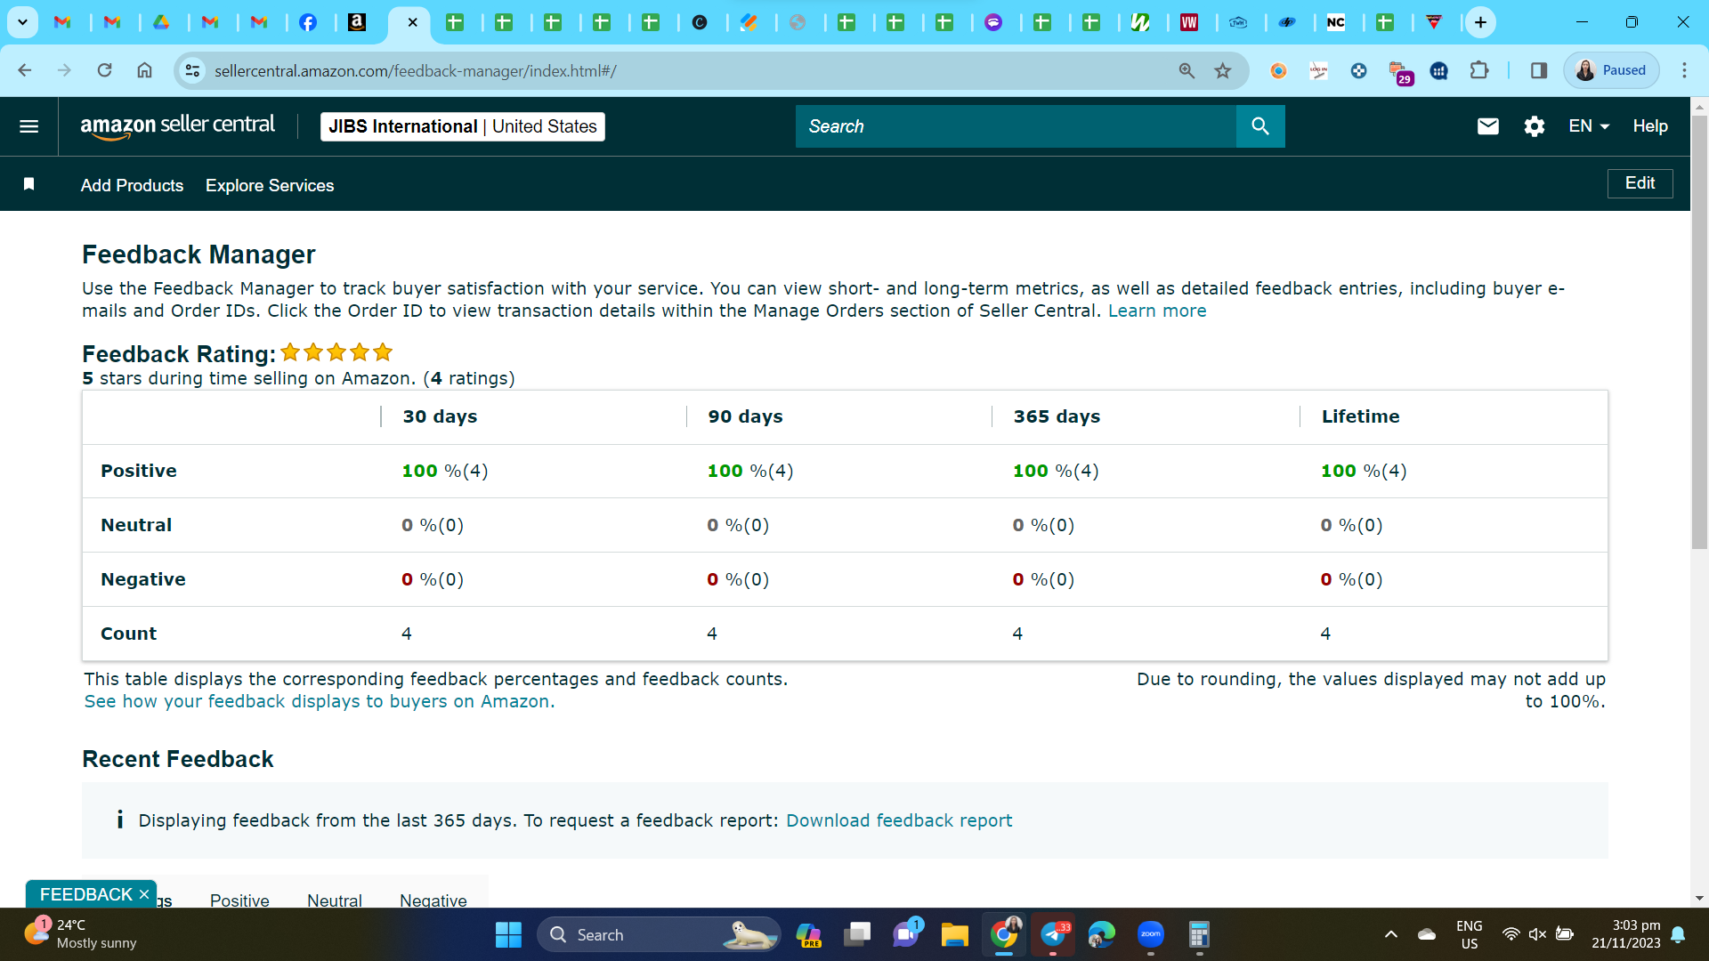This screenshot has height=961, width=1709.
Task: Open the JIBS International account switcher
Action: 462,126
